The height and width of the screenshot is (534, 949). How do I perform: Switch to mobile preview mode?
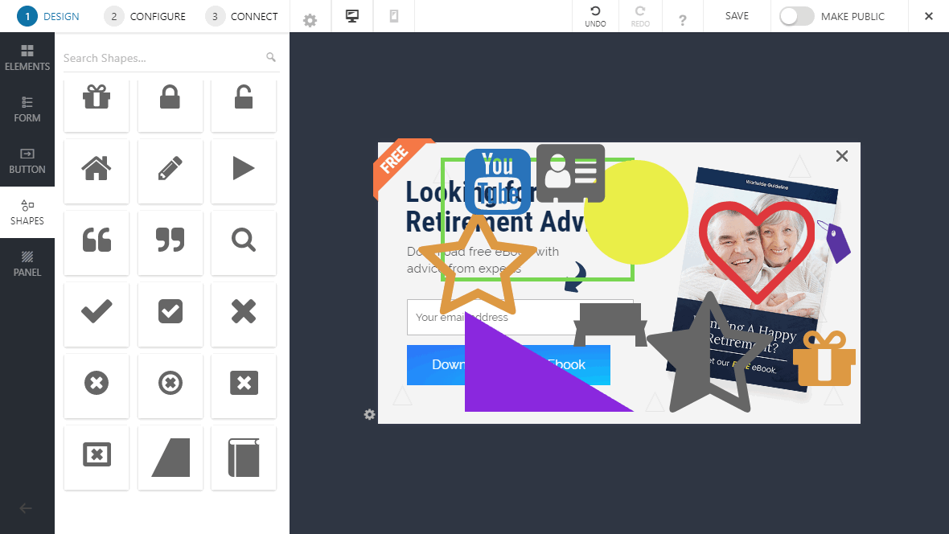[x=393, y=16]
